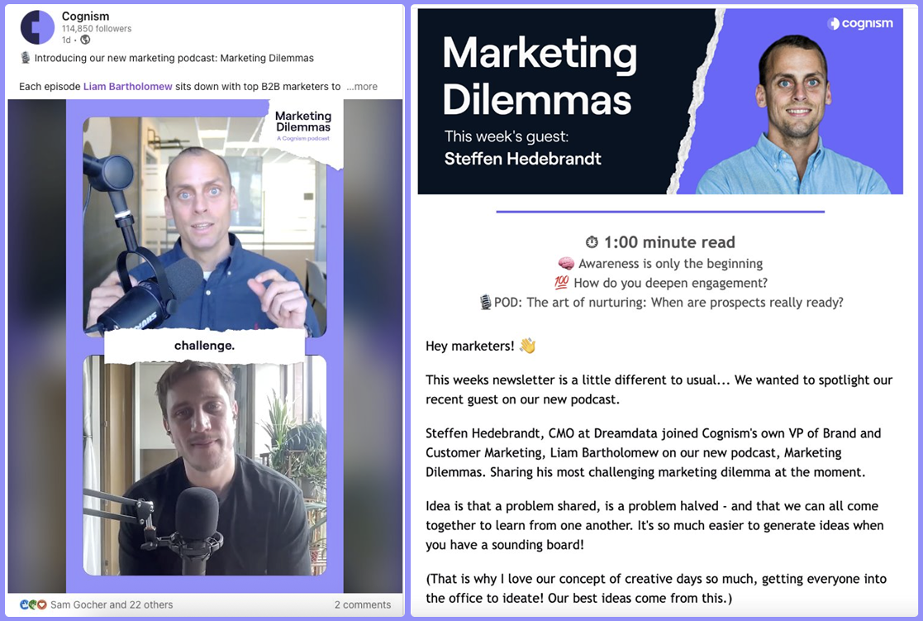Open Sam Gocher and 22 others reactions
Image resolution: width=923 pixels, height=621 pixels.
[x=112, y=604]
